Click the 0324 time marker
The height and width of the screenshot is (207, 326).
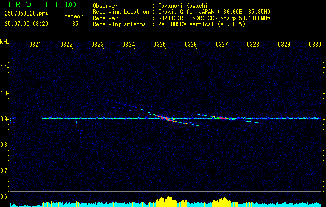[129, 45]
